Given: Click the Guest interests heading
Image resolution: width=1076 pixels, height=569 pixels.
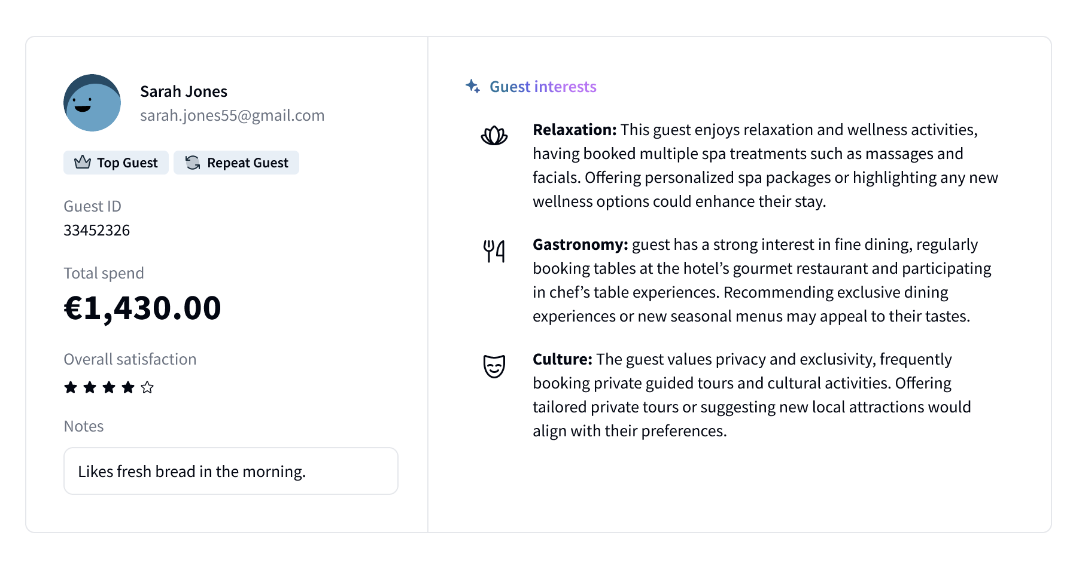Looking at the screenshot, I should (543, 87).
